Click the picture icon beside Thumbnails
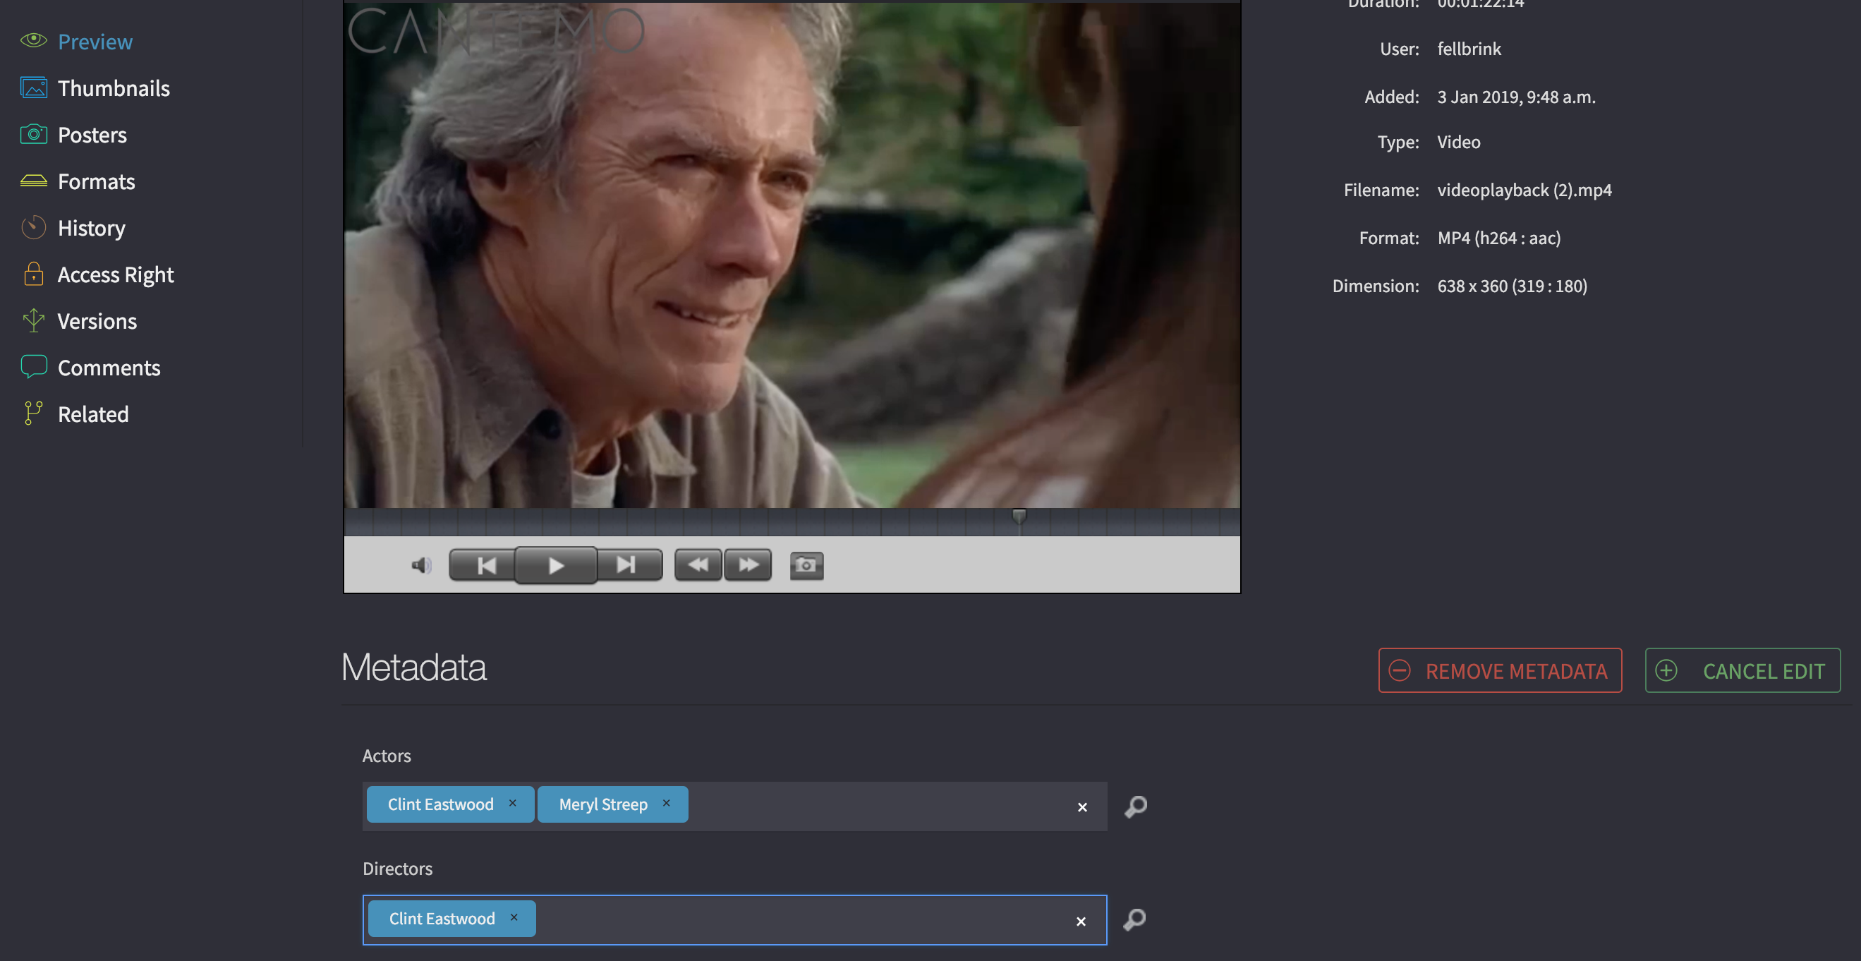 click(33, 87)
